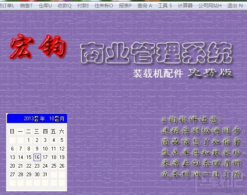Image resolution: width=247 pixels, height=195 pixels.
Task: Select day 3 in calendar
Action: (45, 140)
